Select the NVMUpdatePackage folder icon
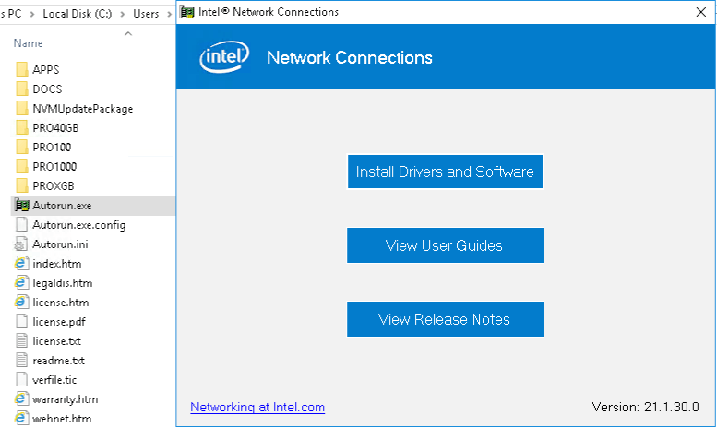The width and height of the screenshot is (717, 428). pos(22,108)
